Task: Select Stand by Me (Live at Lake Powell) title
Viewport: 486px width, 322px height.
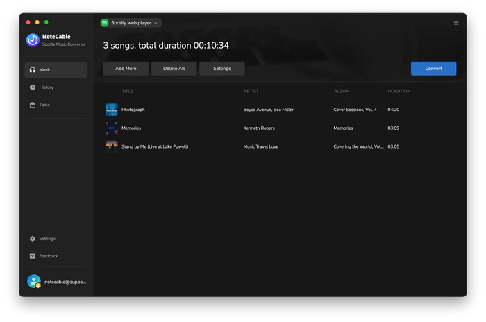Action: click(x=155, y=146)
